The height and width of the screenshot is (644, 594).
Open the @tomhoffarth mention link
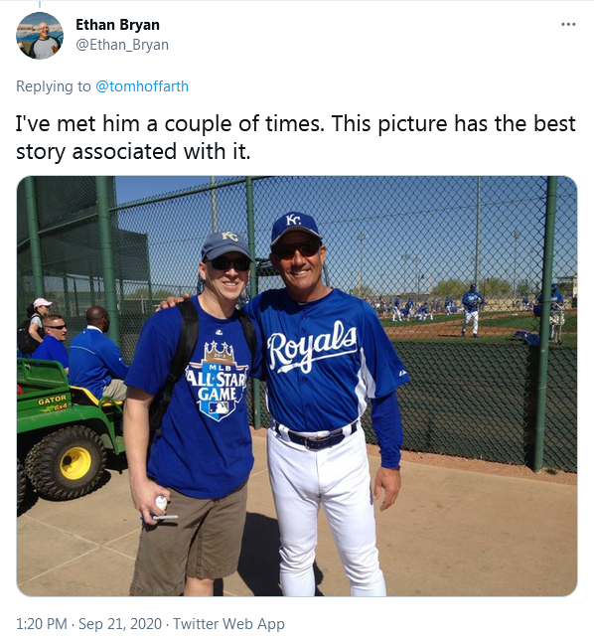(142, 86)
